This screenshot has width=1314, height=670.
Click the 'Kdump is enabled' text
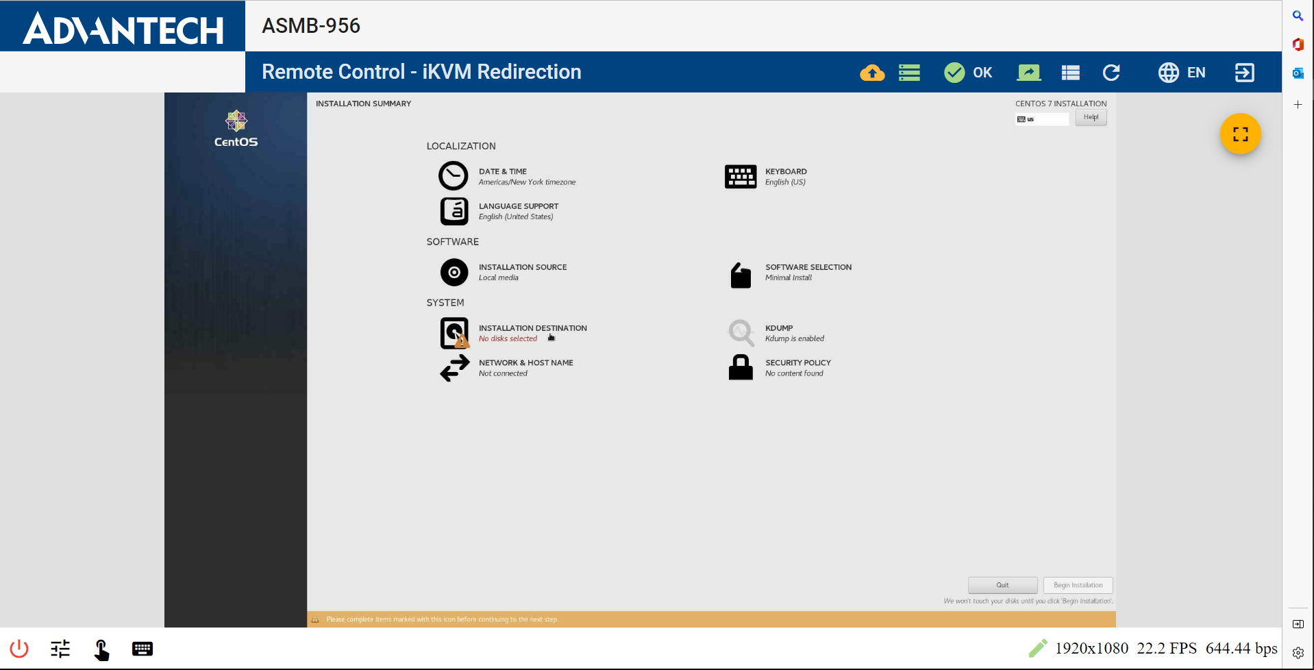pos(795,338)
